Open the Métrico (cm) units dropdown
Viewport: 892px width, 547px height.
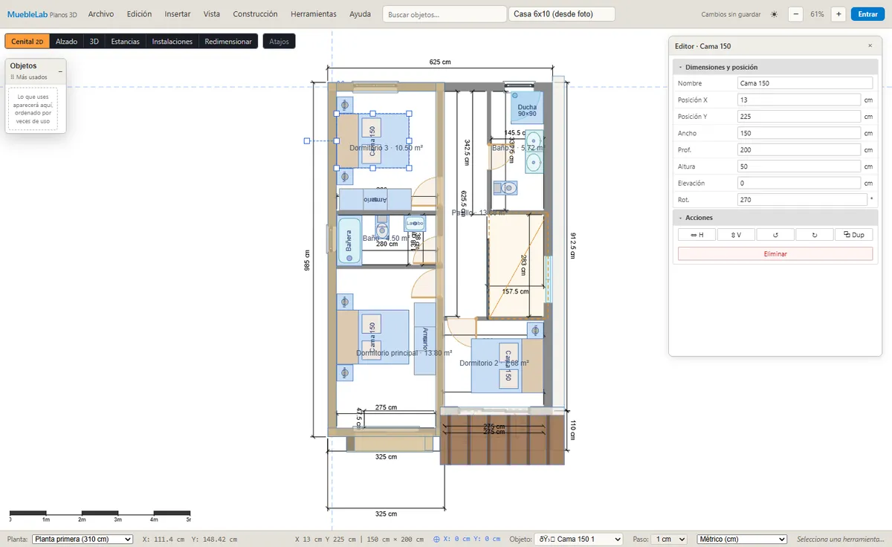(741, 539)
